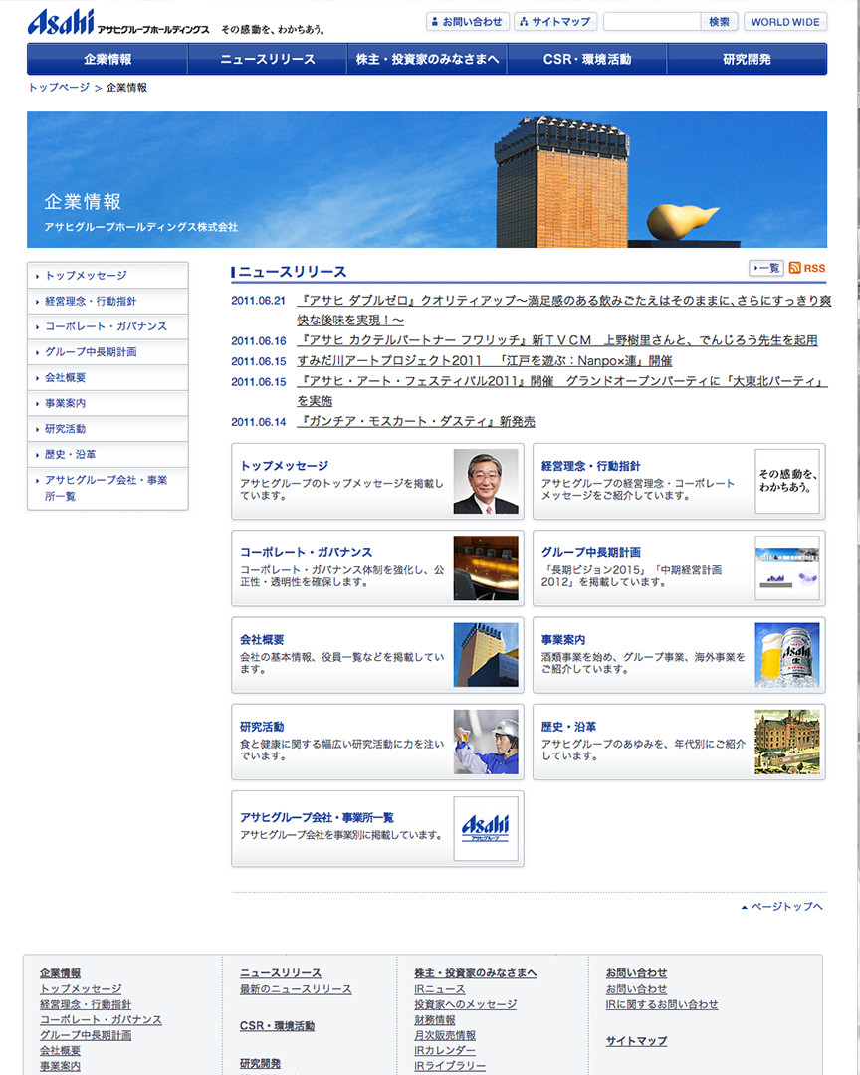Open the CSR・環境活動 menu tab
Image resolution: width=860 pixels, height=1075 pixels.
point(587,59)
